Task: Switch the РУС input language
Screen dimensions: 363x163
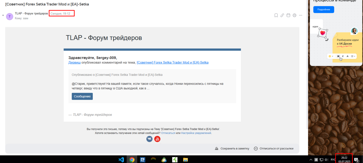Action: pos(333,160)
